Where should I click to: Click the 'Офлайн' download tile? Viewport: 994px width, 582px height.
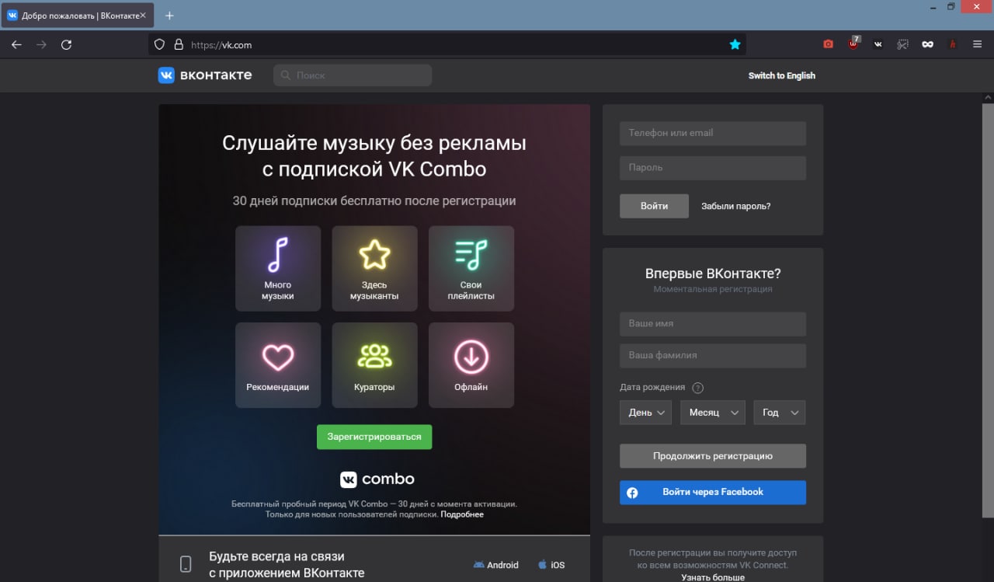point(471,365)
